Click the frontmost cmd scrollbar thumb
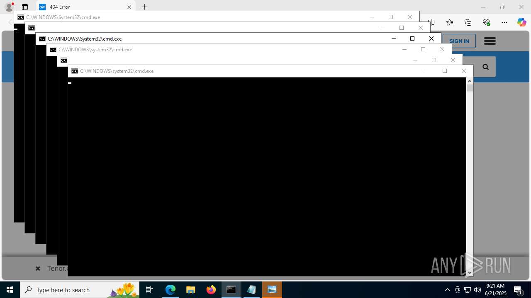 [x=470, y=88]
